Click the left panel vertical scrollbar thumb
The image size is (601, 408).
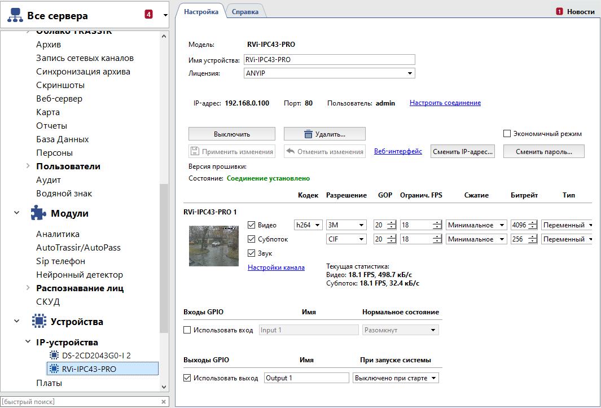(164, 258)
